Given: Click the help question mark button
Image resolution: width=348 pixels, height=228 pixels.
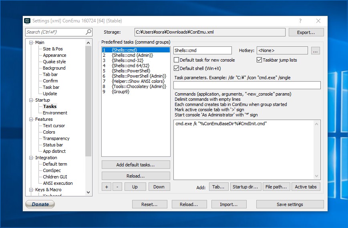Looking at the screenshot, I should [300, 21].
